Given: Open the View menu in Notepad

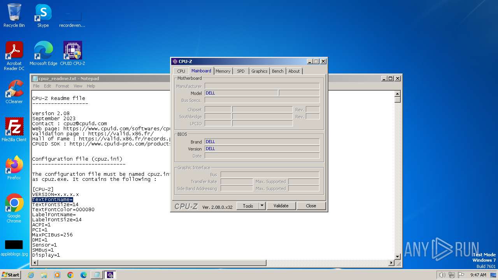Looking at the screenshot, I should (78, 86).
